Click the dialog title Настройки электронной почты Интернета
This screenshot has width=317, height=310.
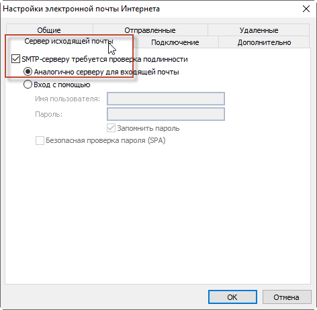point(81,9)
